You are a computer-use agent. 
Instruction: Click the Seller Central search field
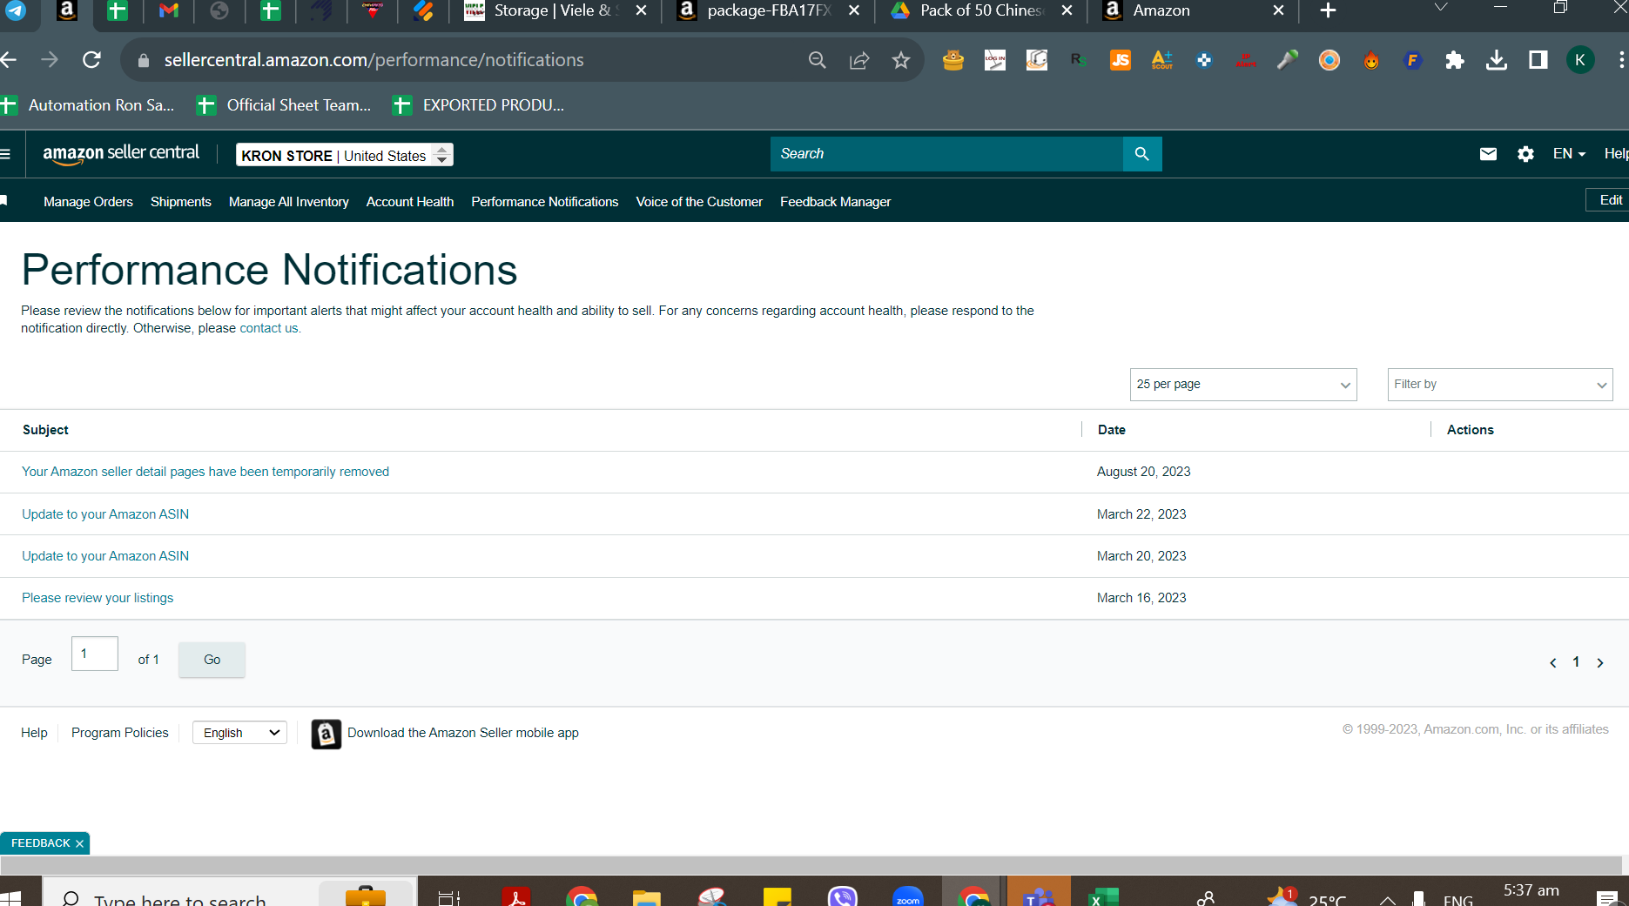tap(946, 154)
